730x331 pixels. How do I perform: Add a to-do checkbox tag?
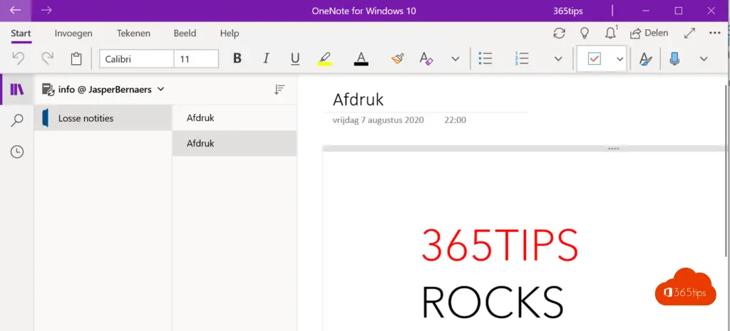(594, 59)
